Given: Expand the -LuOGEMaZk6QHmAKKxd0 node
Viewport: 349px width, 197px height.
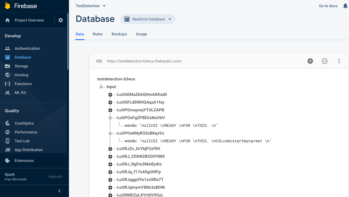Looking at the screenshot, I should click(x=110, y=95).
